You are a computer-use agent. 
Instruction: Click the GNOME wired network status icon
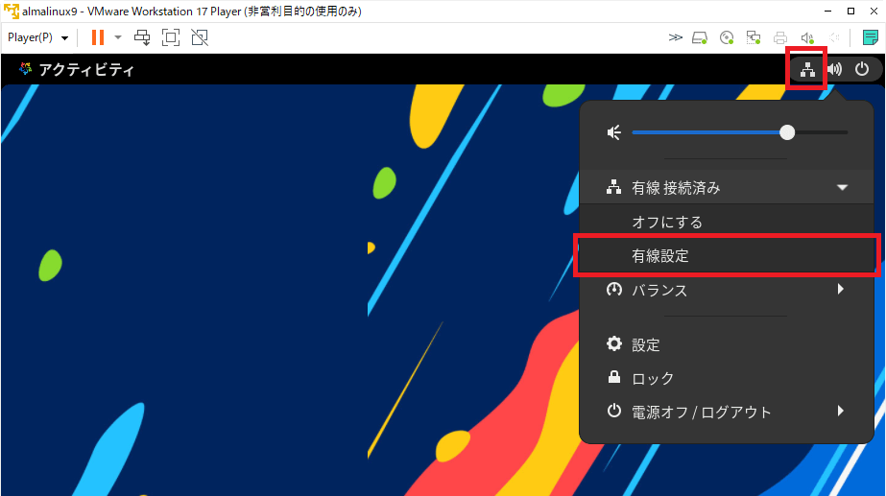pos(807,69)
